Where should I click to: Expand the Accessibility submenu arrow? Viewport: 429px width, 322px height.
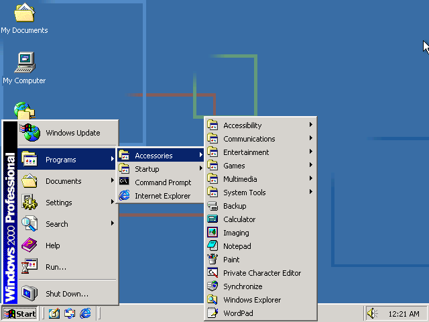[x=311, y=125]
